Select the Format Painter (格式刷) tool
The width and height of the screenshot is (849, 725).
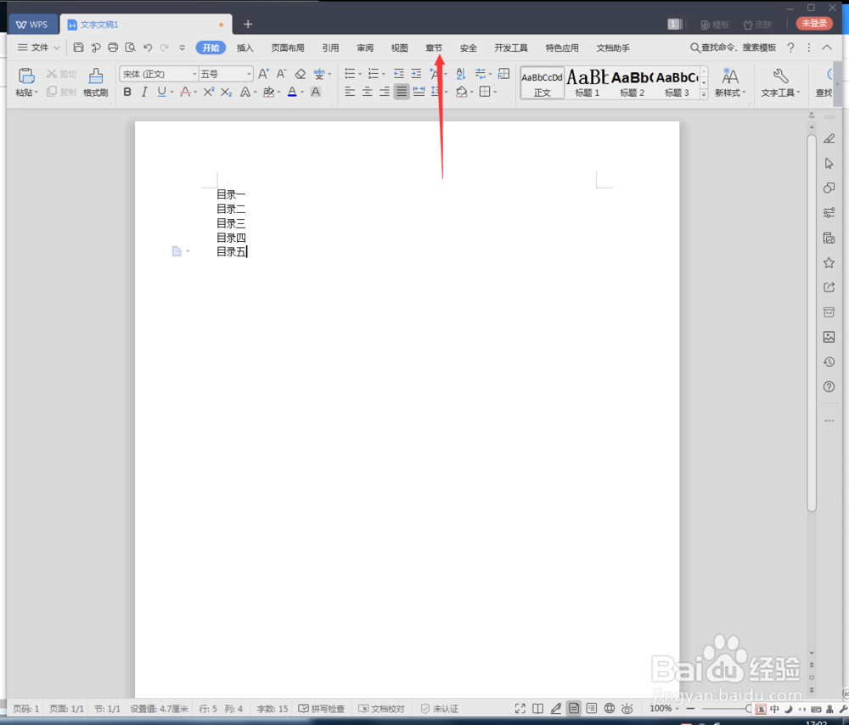[x=95, y=82]
